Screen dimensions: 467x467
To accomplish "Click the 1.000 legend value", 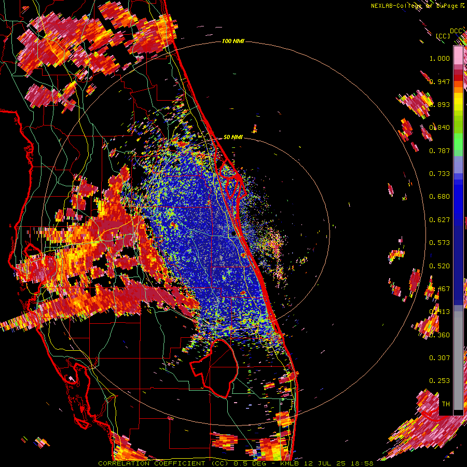I will click(439, 58).
